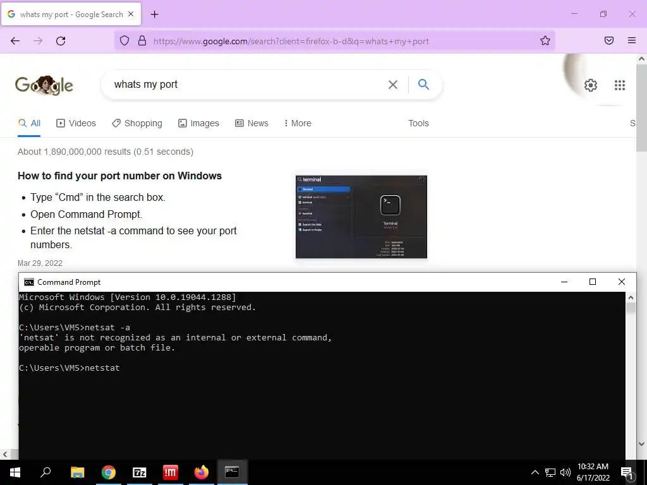Click the 'Mar 29, 2022' date text
Screen dimensions: 647x485
40,263
